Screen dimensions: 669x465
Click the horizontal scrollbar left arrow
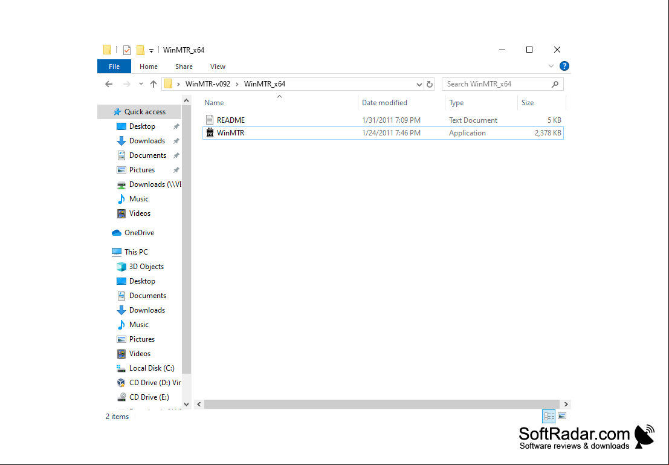click(199, 404)
